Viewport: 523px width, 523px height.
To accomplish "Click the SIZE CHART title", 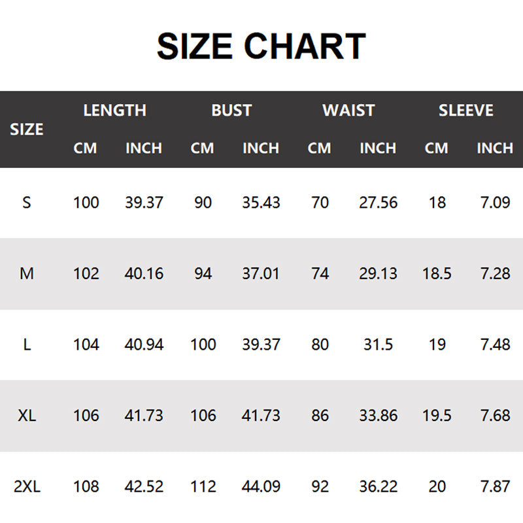I will (261, 47).
